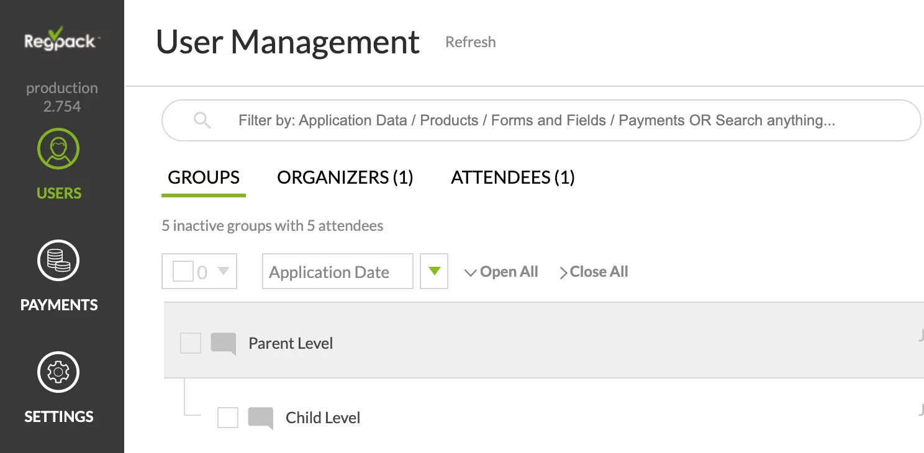Open the selection count dropdown arrow
Viewport: 924px width, 453px height.
pyautogui.click(x=224, y=271)
